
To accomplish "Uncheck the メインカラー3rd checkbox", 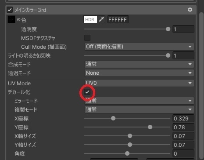I will 10,10.
